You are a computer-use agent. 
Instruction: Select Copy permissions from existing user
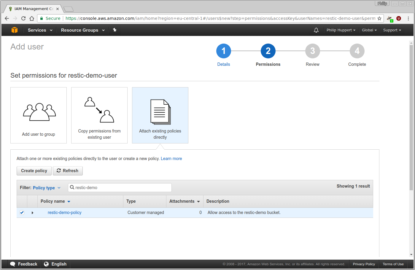pos(99,115)
